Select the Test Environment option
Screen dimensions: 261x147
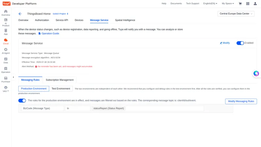pyautogui.click(x=61, y=89)
